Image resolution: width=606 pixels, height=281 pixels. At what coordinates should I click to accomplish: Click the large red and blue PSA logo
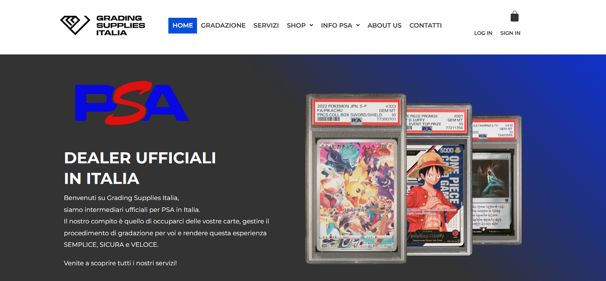click(x=132, y=103)
